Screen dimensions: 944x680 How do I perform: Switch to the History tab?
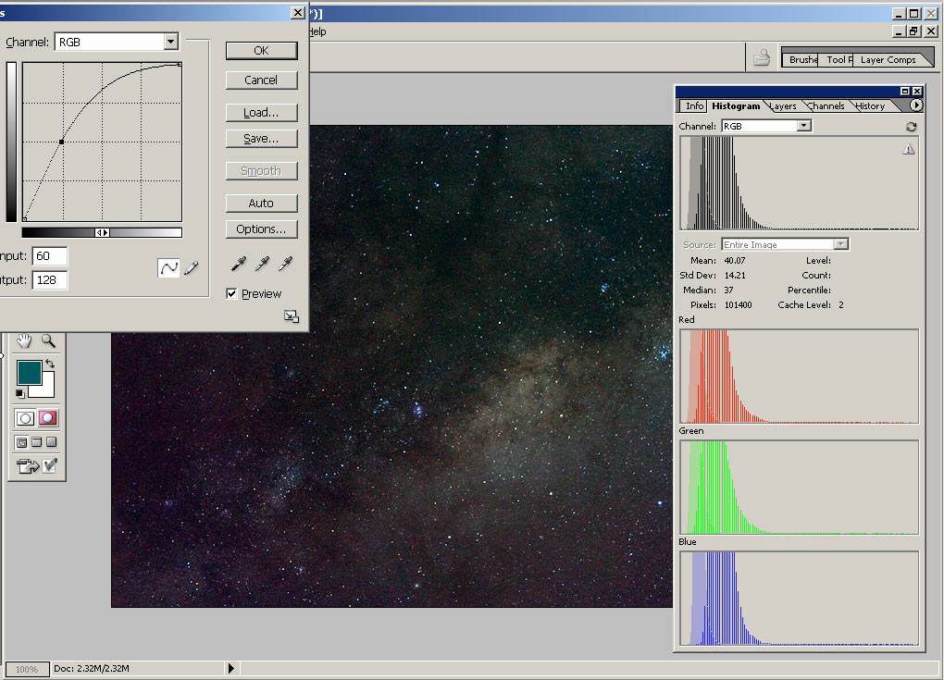869,106
